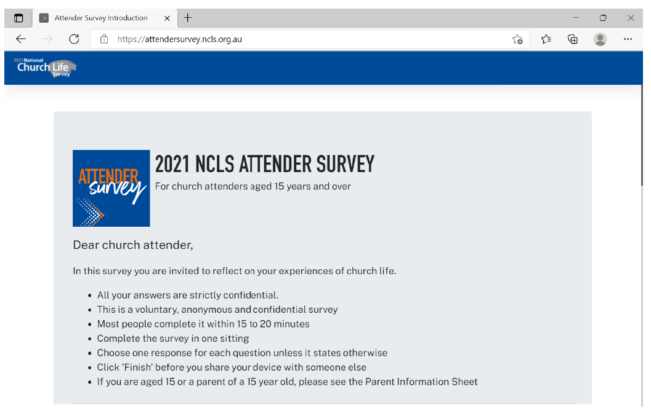Open Settings and more menu
Viewport: 651px width, 413px height.
[628, 39]
